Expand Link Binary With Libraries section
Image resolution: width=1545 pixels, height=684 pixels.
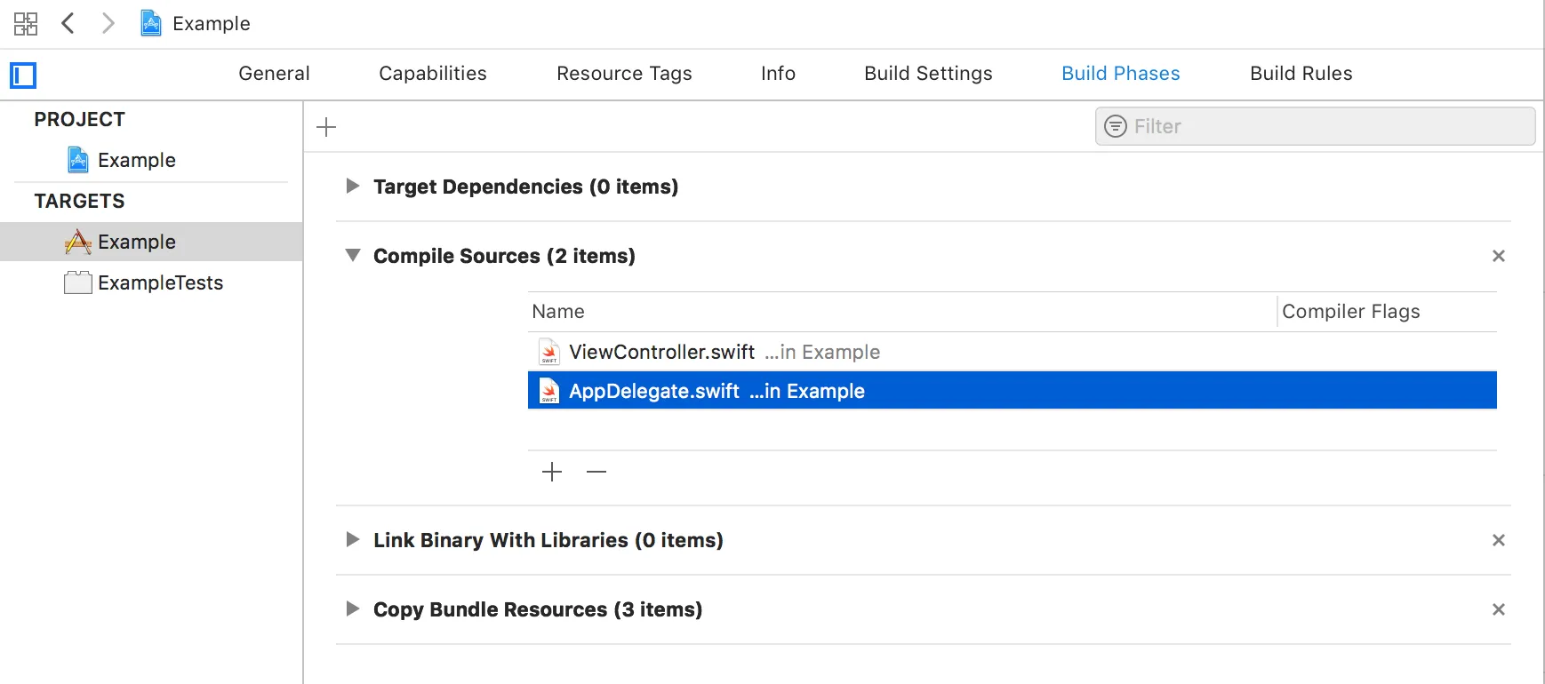click(353, 540)
